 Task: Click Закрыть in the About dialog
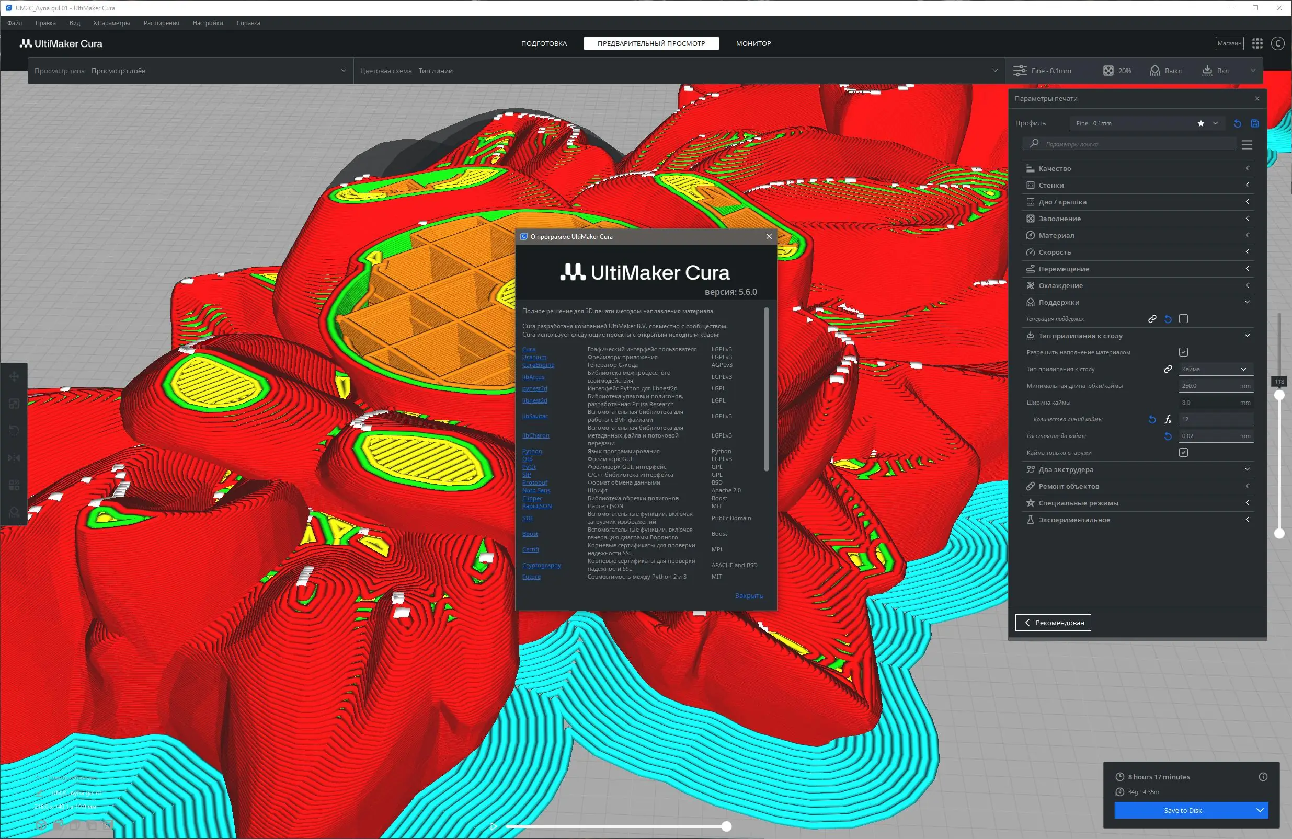(748, 596)
